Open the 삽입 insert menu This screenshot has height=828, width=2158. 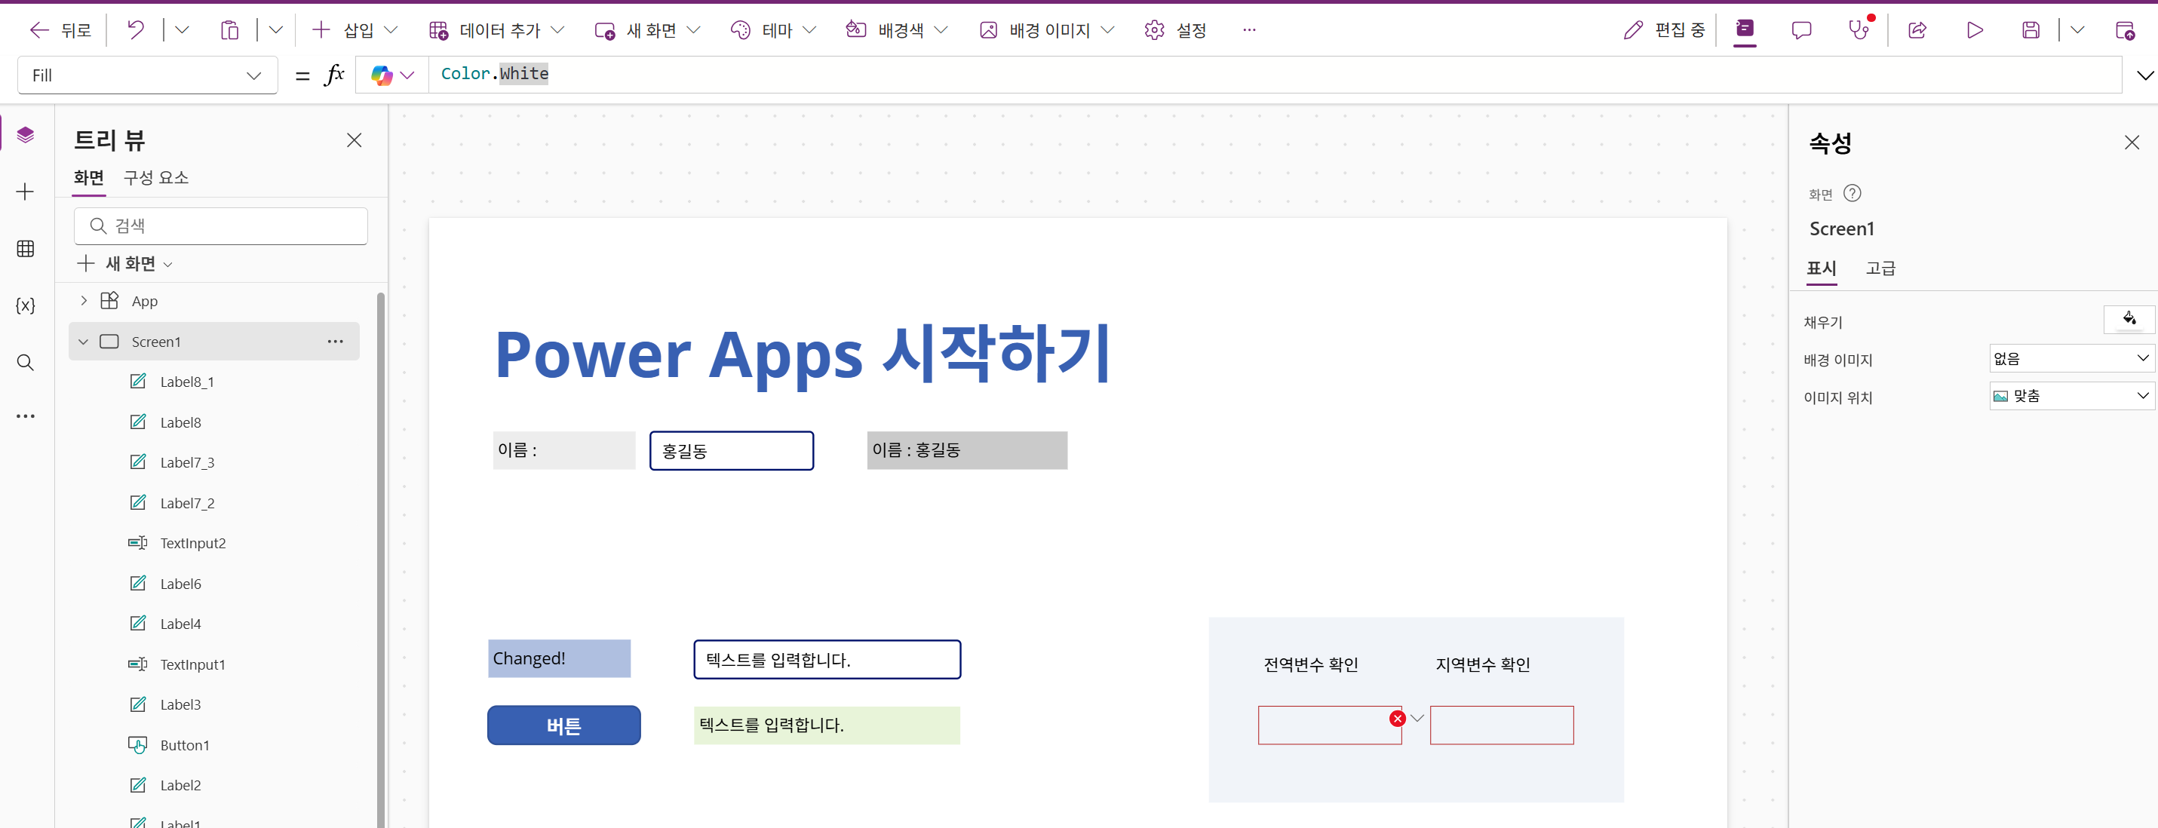point(355,30)
